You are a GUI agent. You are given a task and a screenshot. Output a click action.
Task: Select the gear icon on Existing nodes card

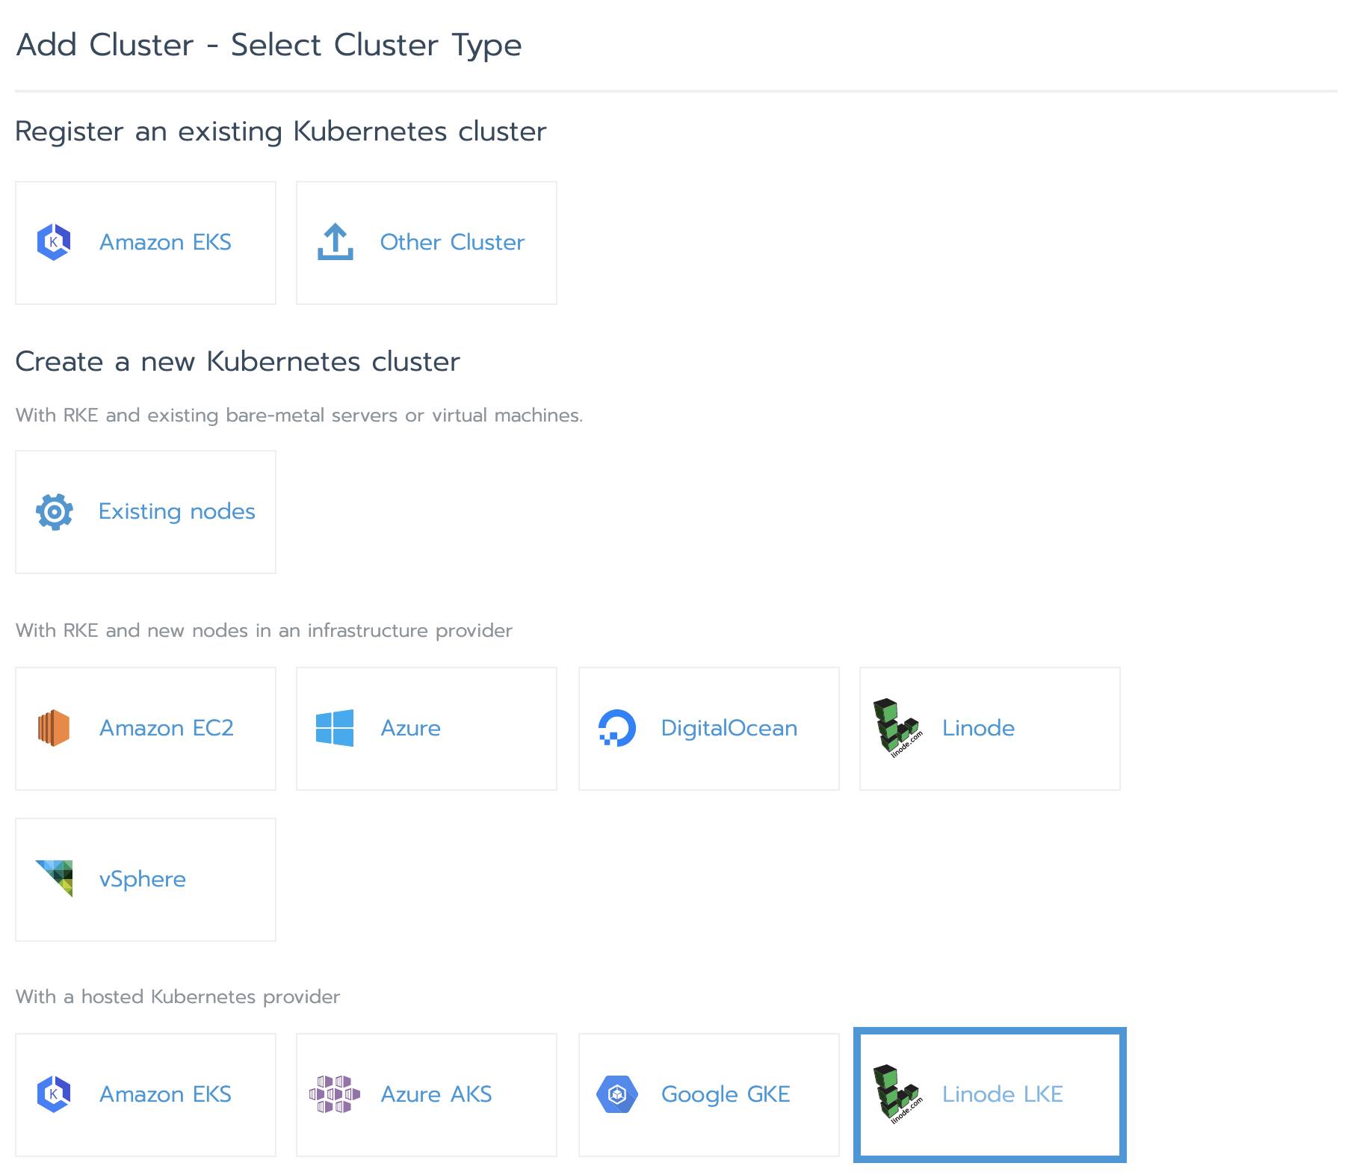click(53, 511)
